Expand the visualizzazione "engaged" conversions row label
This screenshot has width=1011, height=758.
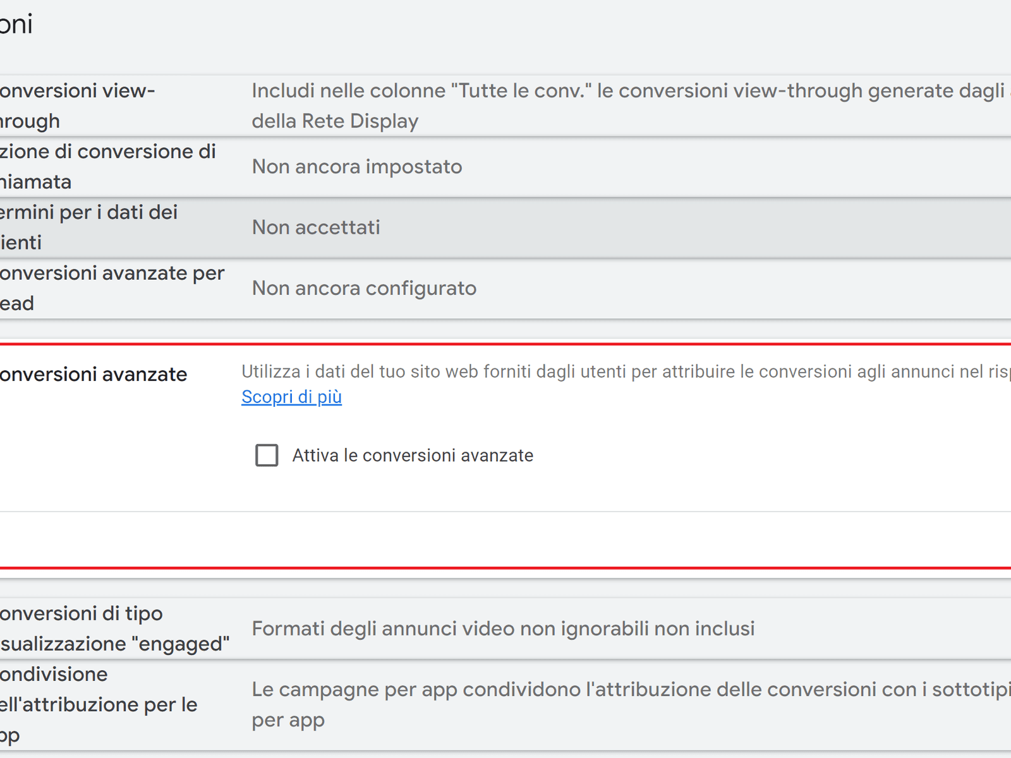tap(114, 629)
